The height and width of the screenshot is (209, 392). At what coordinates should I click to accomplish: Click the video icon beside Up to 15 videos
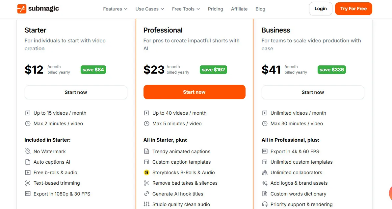click(28, 113)
